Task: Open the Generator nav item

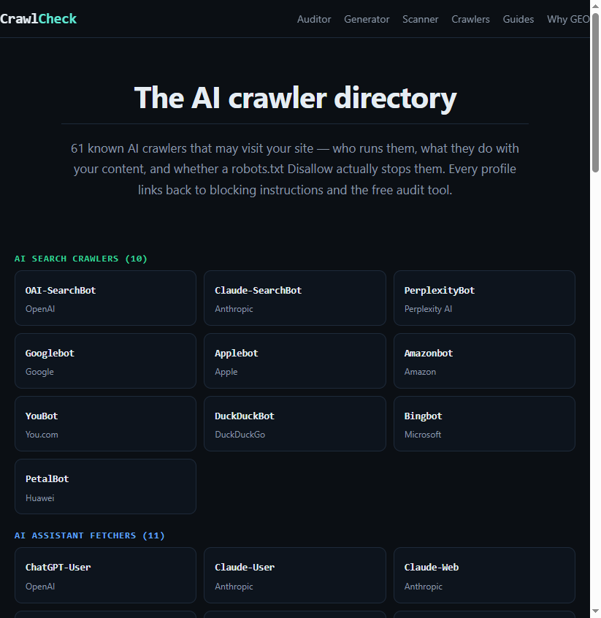Action: pyautogui.click(x=367, y=19)
